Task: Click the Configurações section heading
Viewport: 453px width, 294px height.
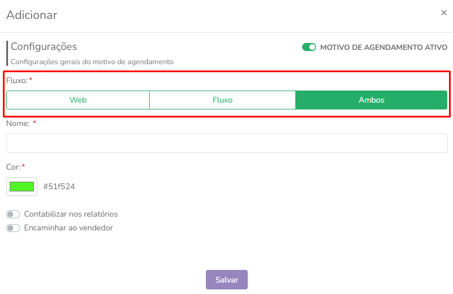Action: 44,46
